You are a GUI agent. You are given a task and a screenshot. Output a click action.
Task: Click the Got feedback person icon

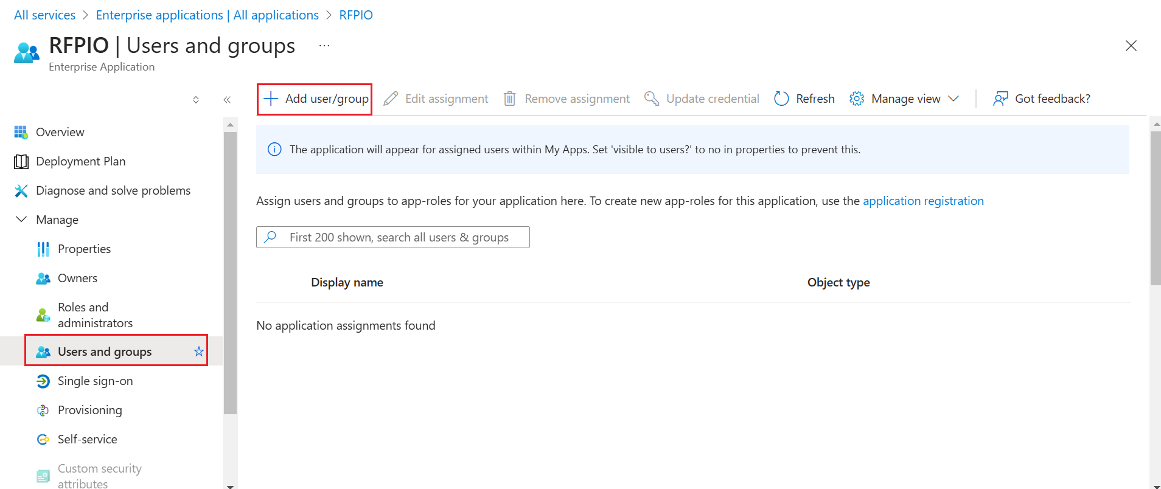(x=1000, y=99)
